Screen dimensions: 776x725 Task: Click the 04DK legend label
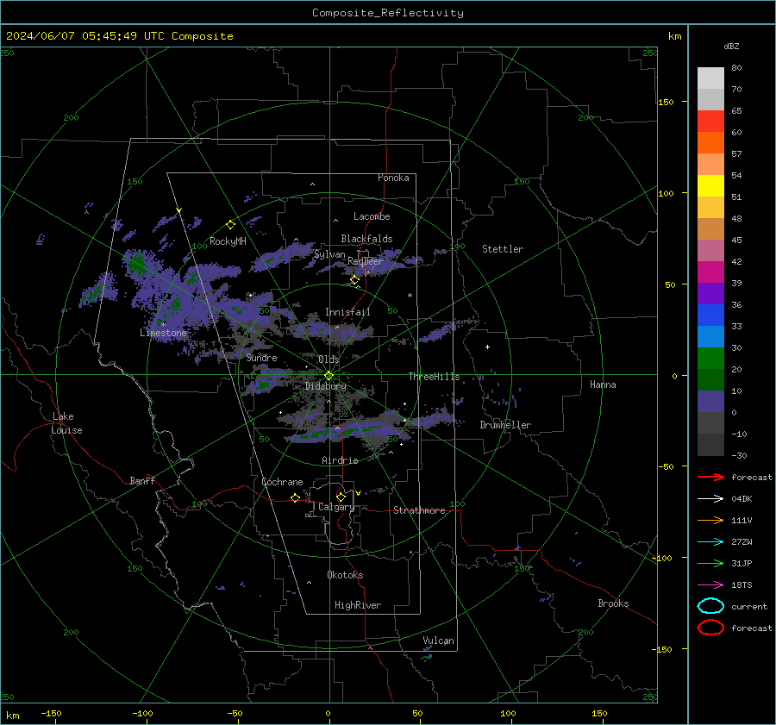[742, 499]
